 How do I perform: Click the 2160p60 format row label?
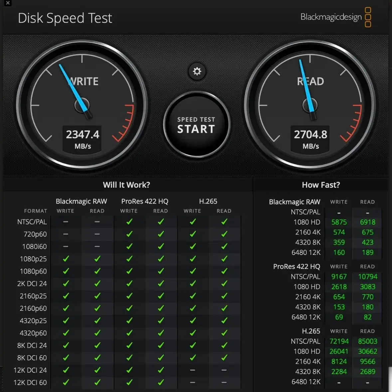tap(33, 308)
